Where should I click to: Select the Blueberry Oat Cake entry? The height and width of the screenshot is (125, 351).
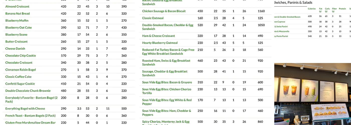click(x=19, y=27)
